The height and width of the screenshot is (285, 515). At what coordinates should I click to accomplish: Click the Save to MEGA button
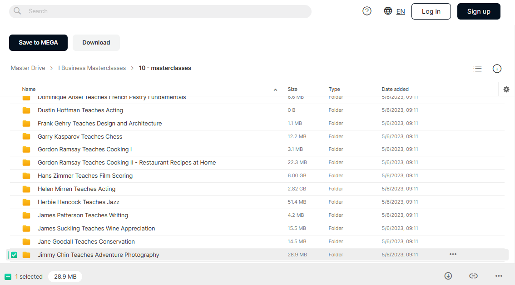point(38,43)
